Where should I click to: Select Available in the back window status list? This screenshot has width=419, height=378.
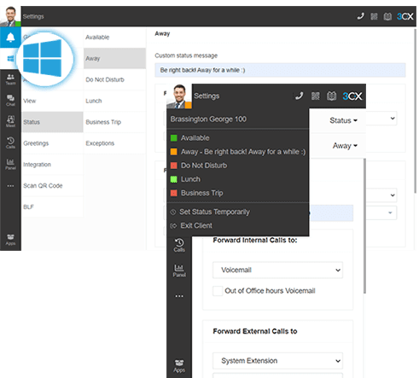(114, 38)
